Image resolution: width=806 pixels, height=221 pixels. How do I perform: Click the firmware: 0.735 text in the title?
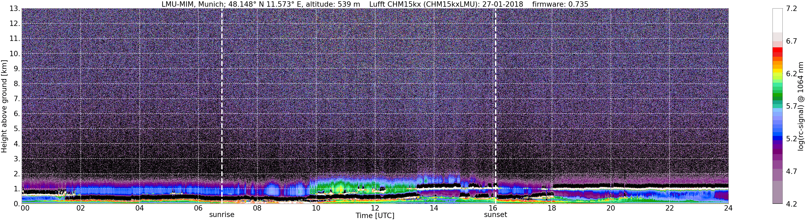pos(560,4)
